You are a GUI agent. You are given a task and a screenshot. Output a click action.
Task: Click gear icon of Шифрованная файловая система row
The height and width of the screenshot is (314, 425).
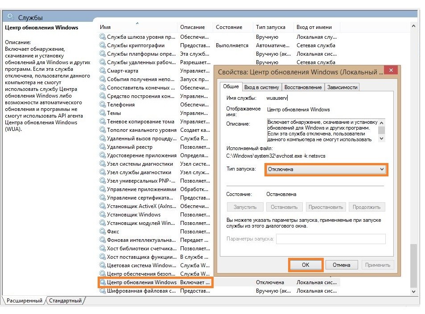(102, 291)
